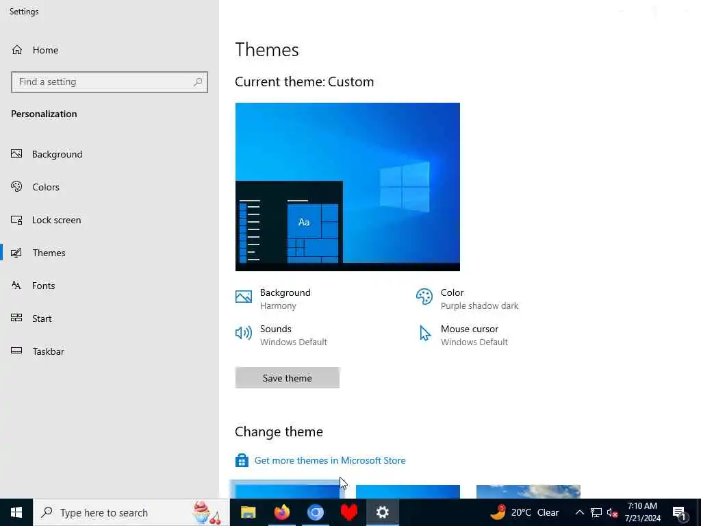Click the Settings gear on the taskbar

pos(382,512)
